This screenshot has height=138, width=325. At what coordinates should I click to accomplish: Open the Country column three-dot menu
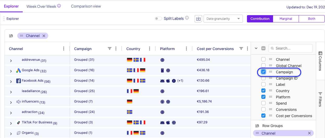[x=150, y=49]
